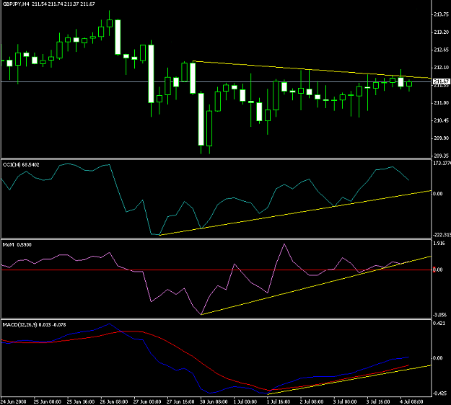The height and width of the screenshot is (405, 451).
Task: Select the -3.056 momentum scale value
Action: pyautogui.click(x=440, y=315)
